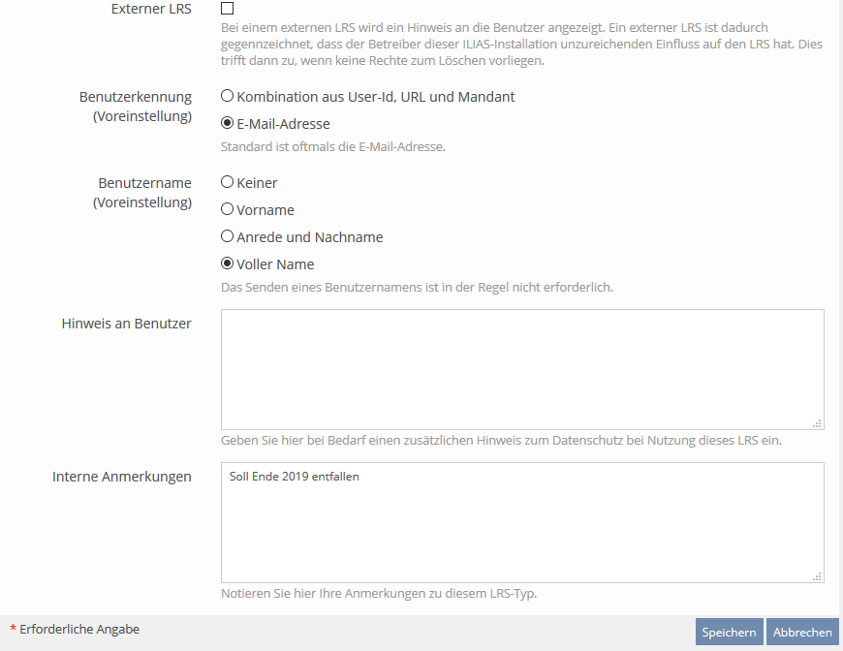Click the 'Hinweis an Benutzer' field label
The image size is (843, 651).
click(126, 324)
